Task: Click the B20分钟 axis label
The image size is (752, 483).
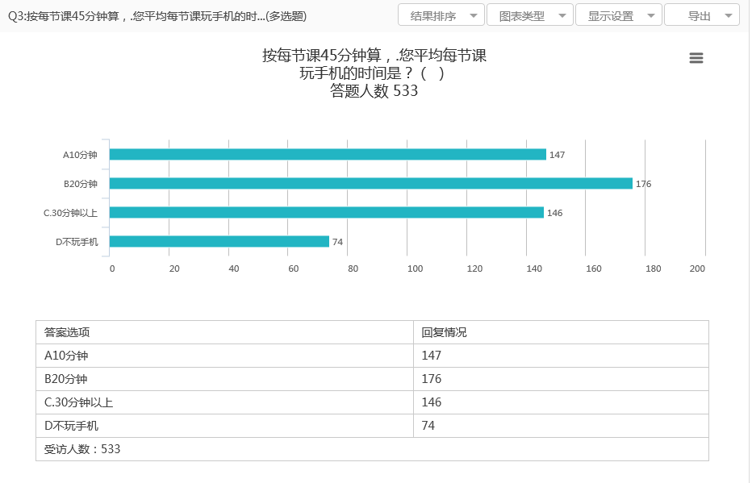Action: coord(81,184)
